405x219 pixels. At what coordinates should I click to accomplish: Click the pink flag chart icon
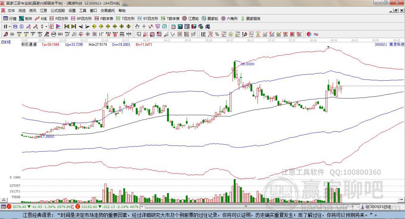tap(59, 26)
